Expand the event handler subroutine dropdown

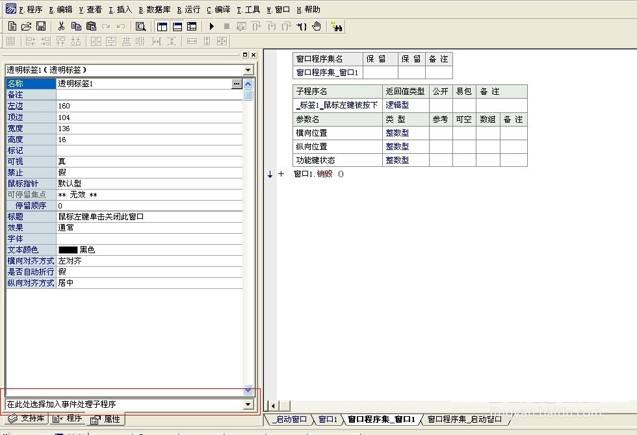(x=248, y=404)
